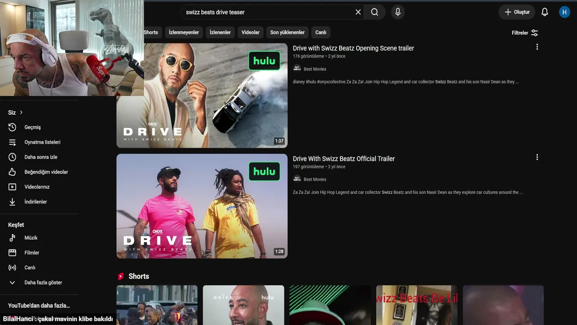Open the notifications bell

pos(545,12)
